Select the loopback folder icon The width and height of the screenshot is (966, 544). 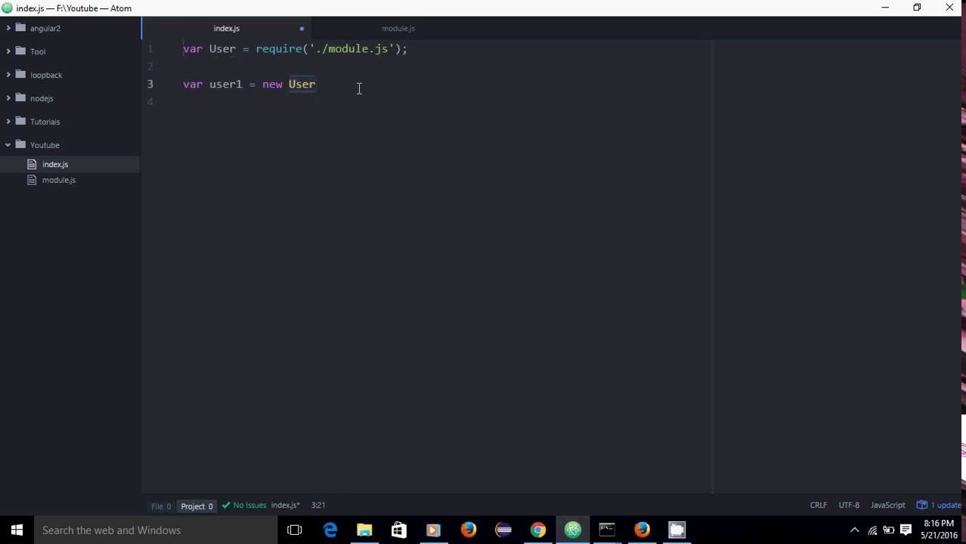tap(21, 75)
